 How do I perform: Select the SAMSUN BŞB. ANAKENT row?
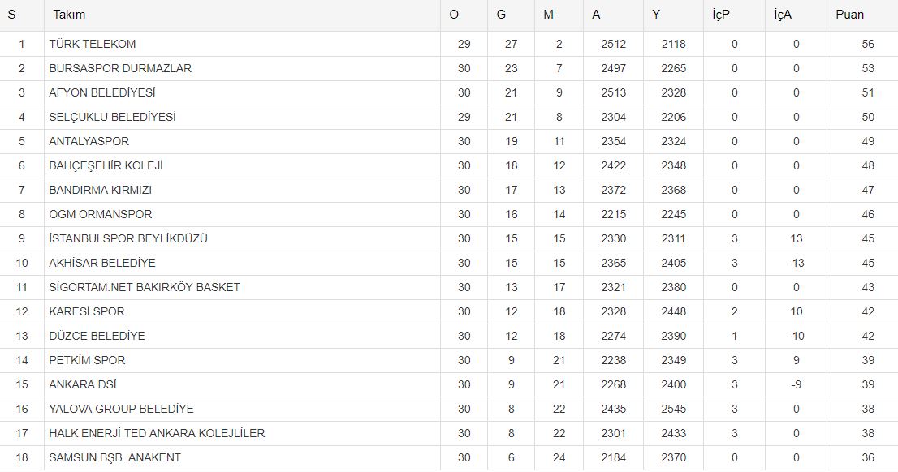click(x=114, y=457)
